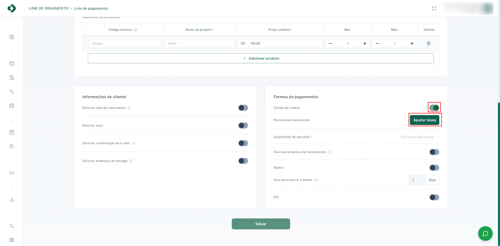Screen dimensions: 500x246
Task: Increase the Máx. quantity with plus
Action: click(412, 43)
